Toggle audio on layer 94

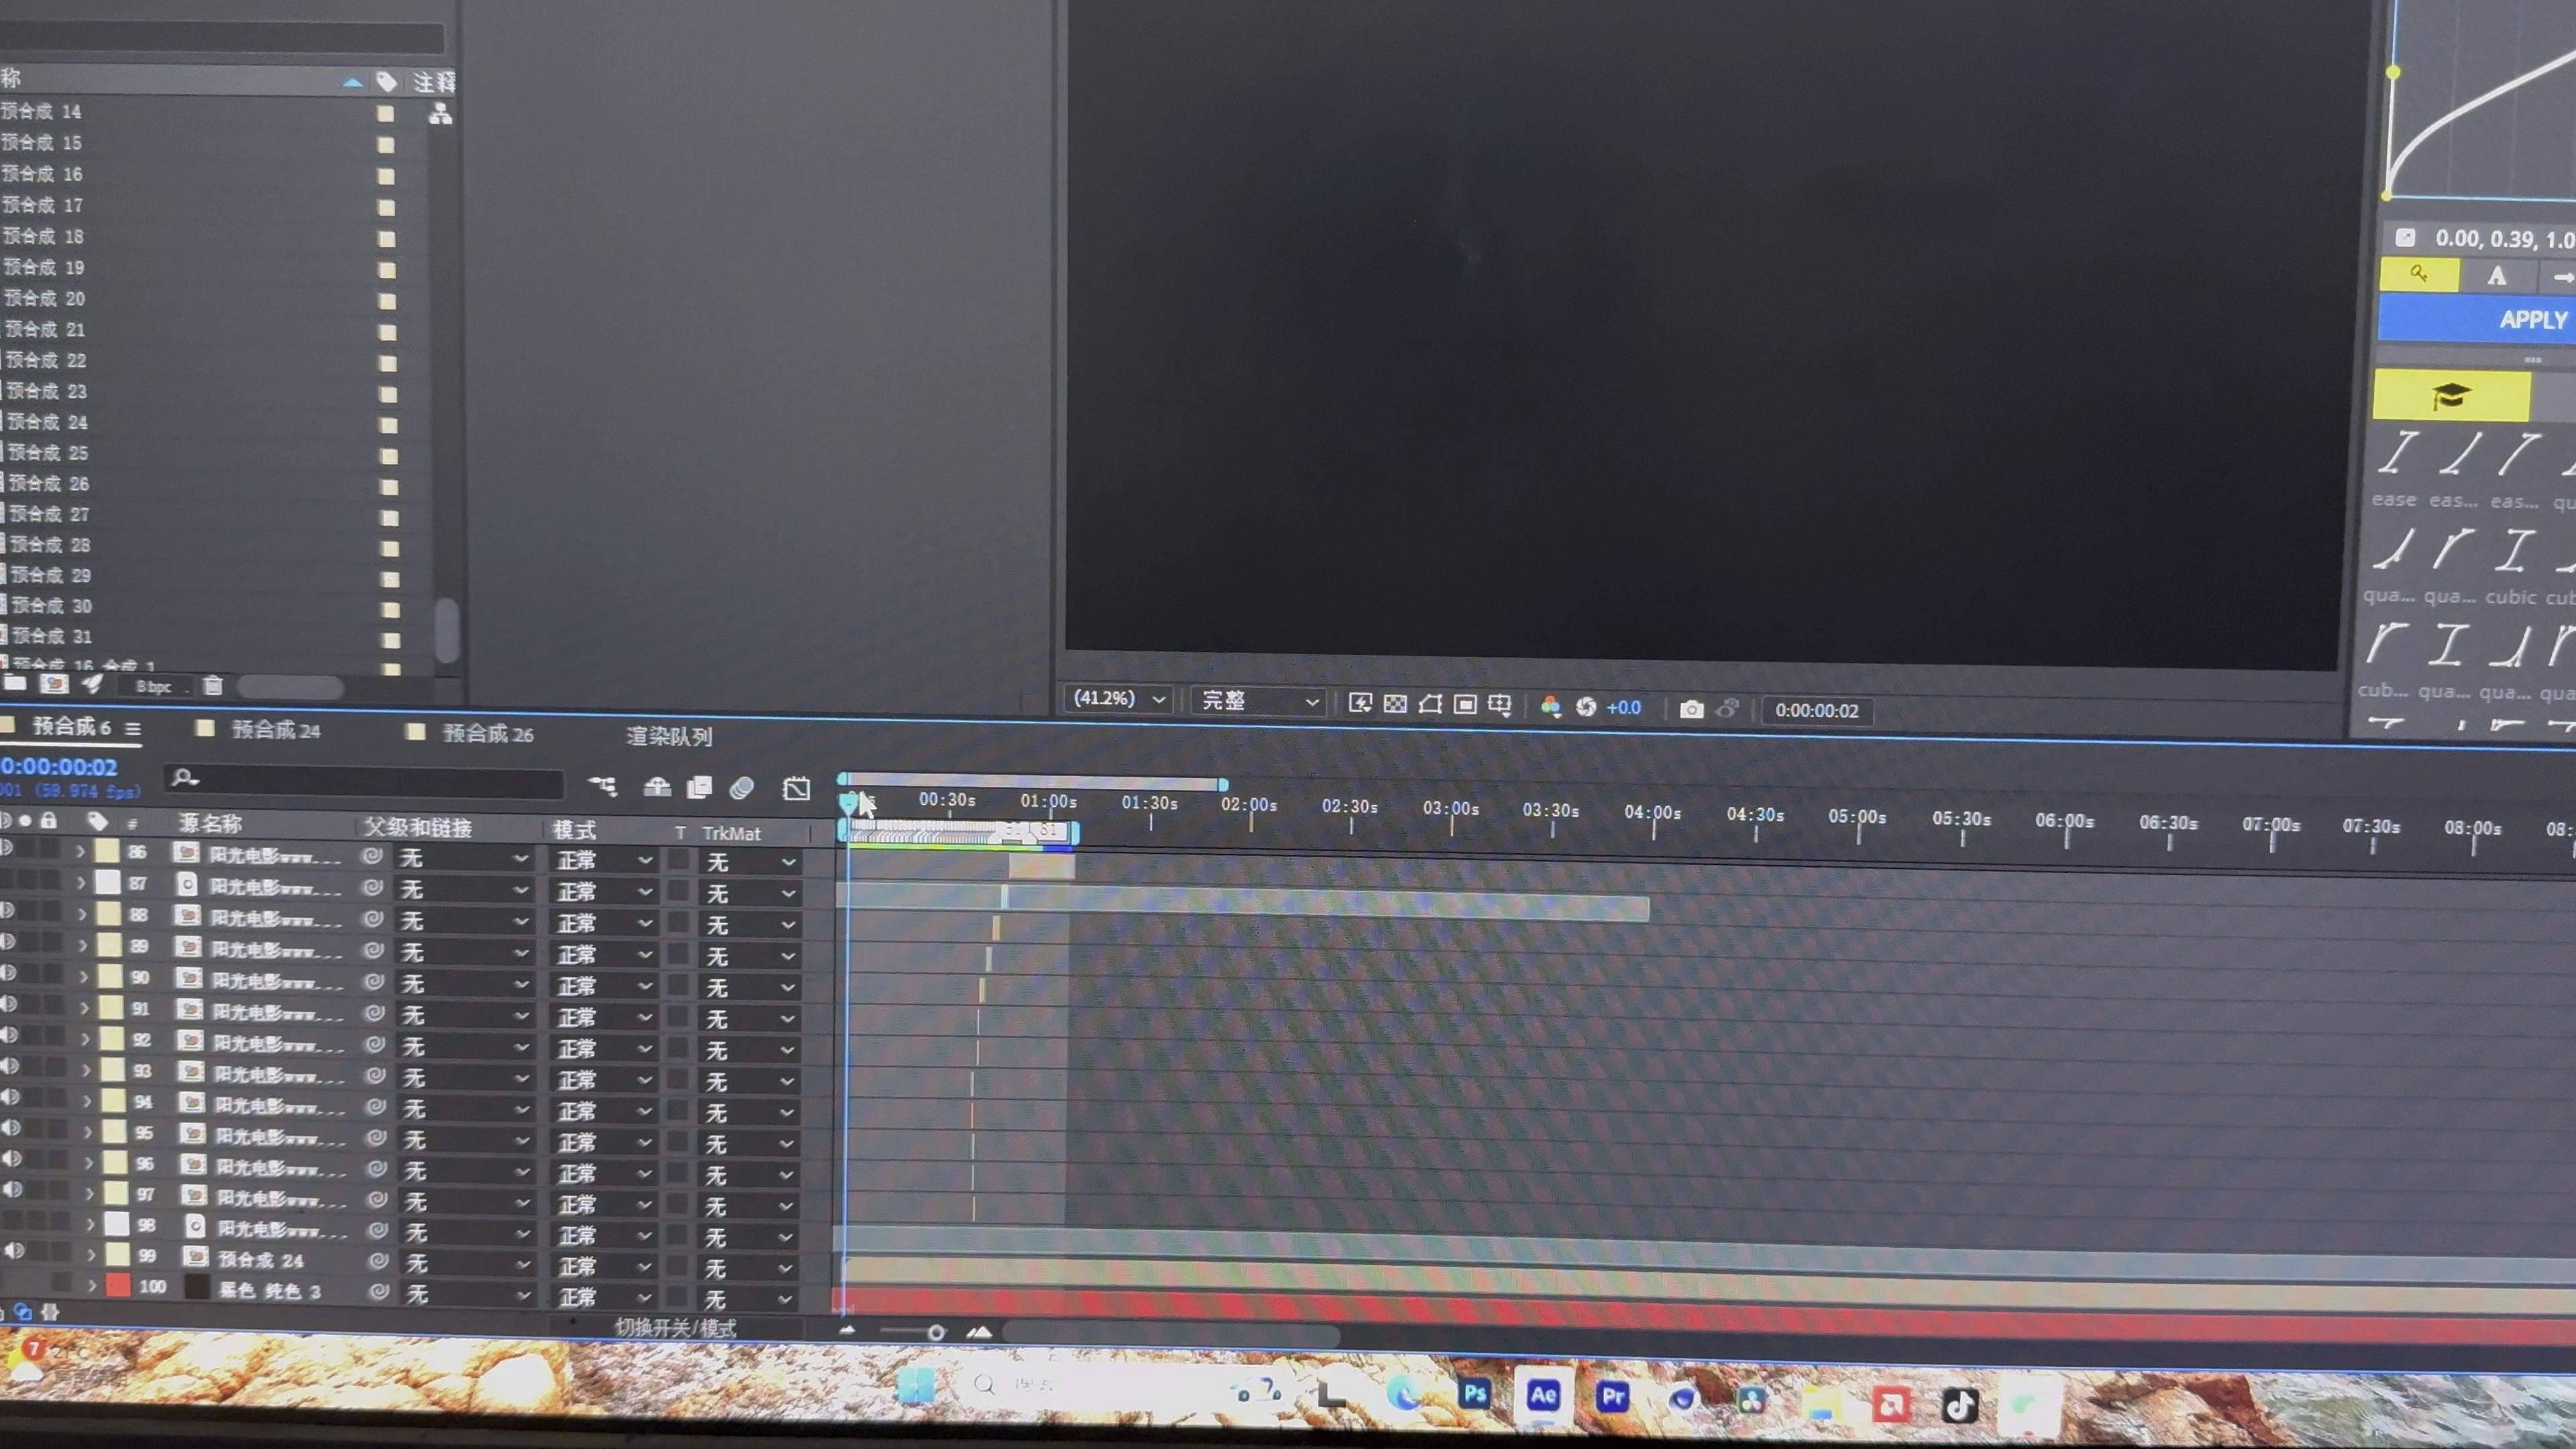pos(11,1097)
